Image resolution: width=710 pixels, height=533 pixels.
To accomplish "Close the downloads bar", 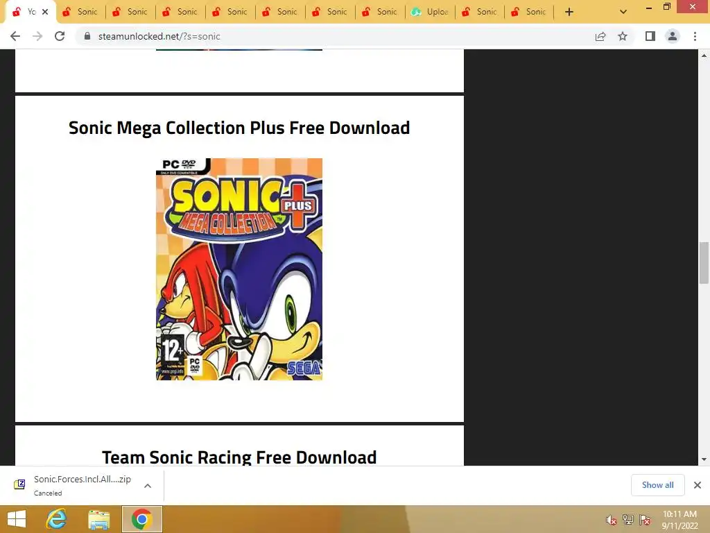I will tap(698, 485).
